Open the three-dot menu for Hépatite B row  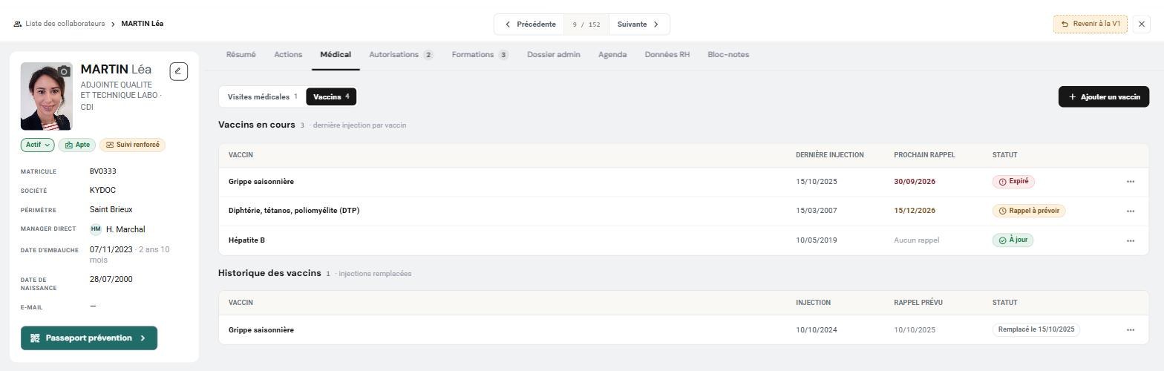(x=1131, y=241)
